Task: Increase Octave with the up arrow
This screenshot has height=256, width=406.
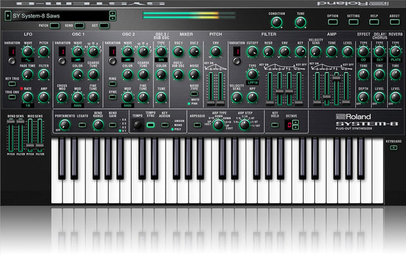Action: pyautogui.click(x=296, y=122)
